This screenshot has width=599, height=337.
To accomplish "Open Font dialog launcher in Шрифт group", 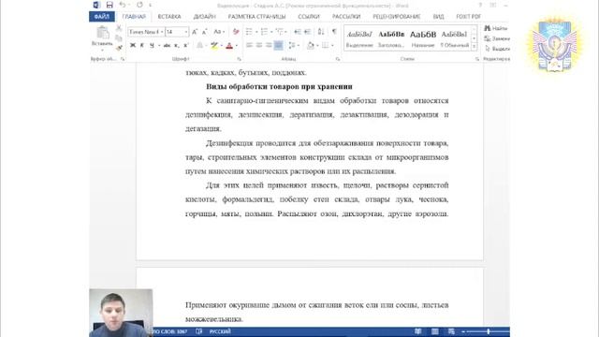I will [240, 59].
